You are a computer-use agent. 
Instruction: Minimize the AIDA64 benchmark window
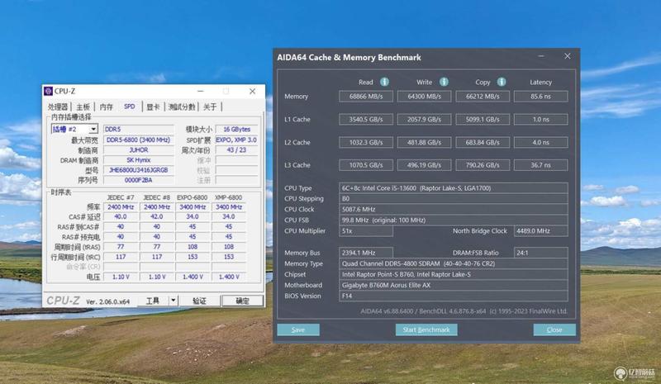pyautogui.click(x=541, y=56)
